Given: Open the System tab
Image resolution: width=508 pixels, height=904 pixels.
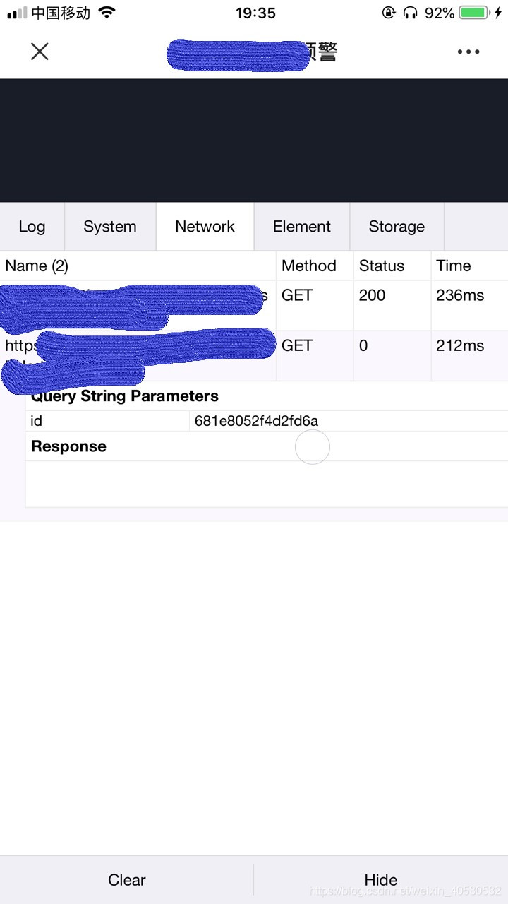Looking at the screenshot, I should click(x=110, y=227).
